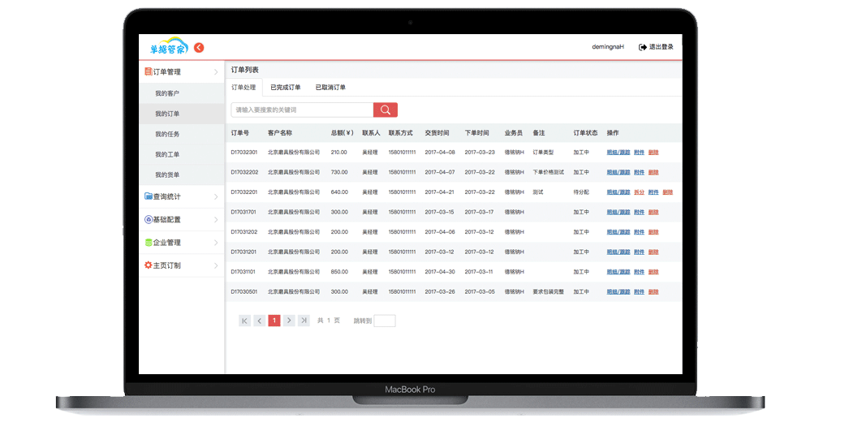Click the 订单号 column header
849x431 pixels.
[x=240, y=132]
